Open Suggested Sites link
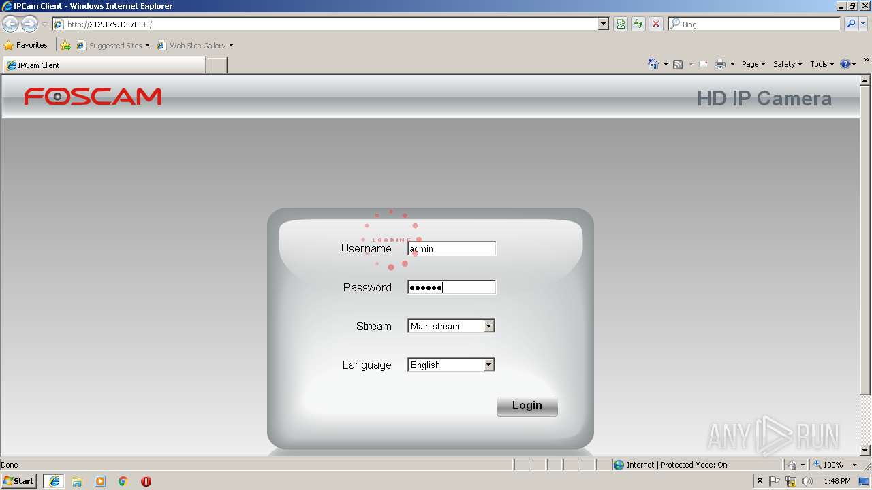Image resolution: width=872 pixels, height=490 pixels. [x=112, y=46]
